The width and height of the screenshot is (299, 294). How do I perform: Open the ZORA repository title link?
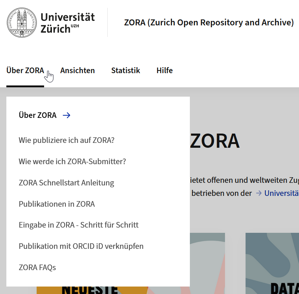point(209,22)
